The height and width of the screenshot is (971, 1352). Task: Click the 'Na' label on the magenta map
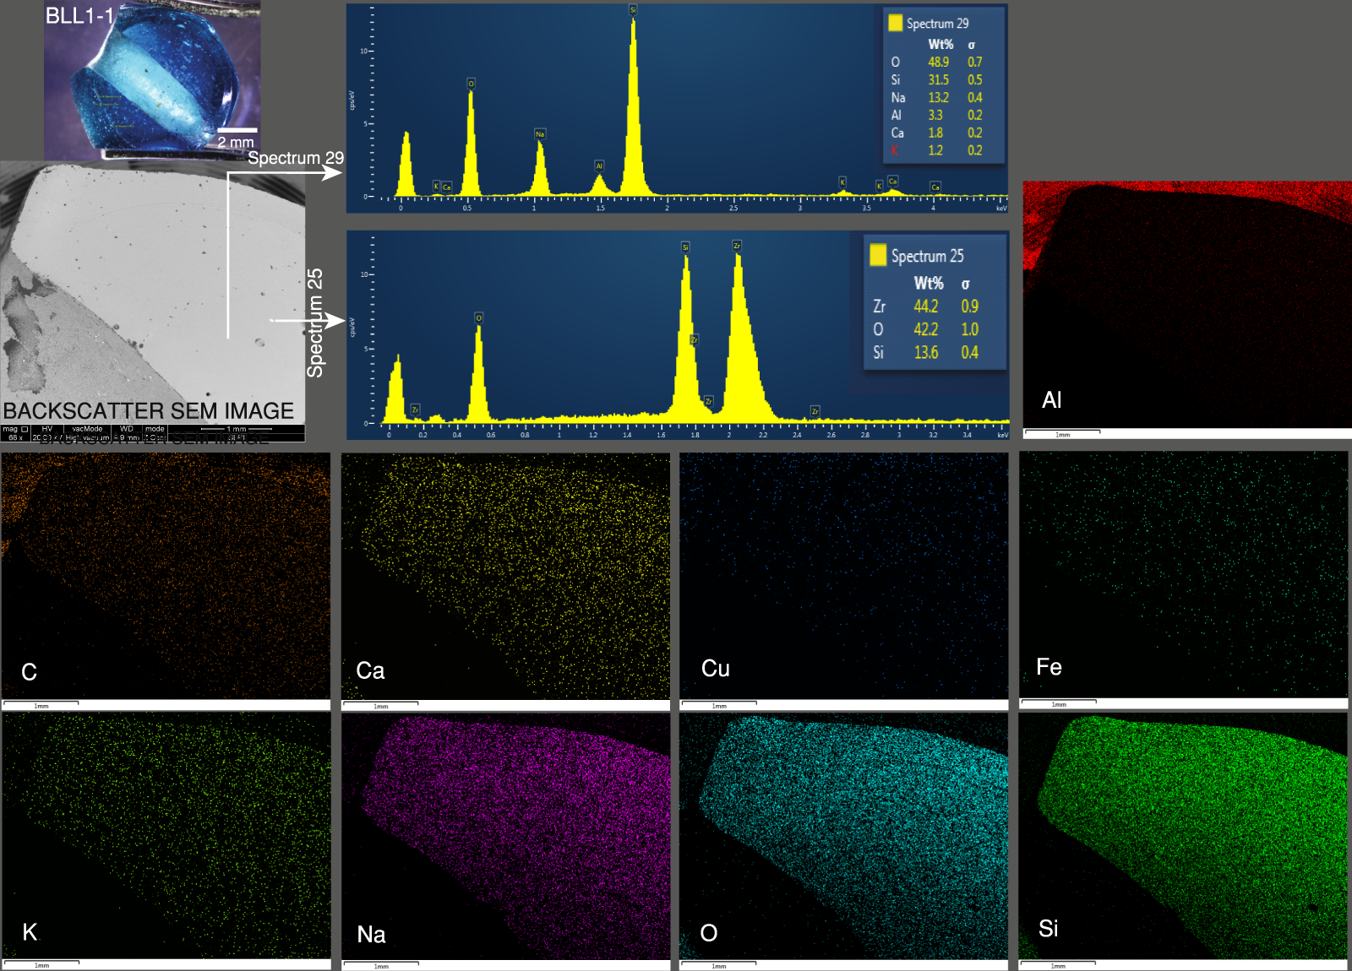pyautogui.click(x=371, y=934)
